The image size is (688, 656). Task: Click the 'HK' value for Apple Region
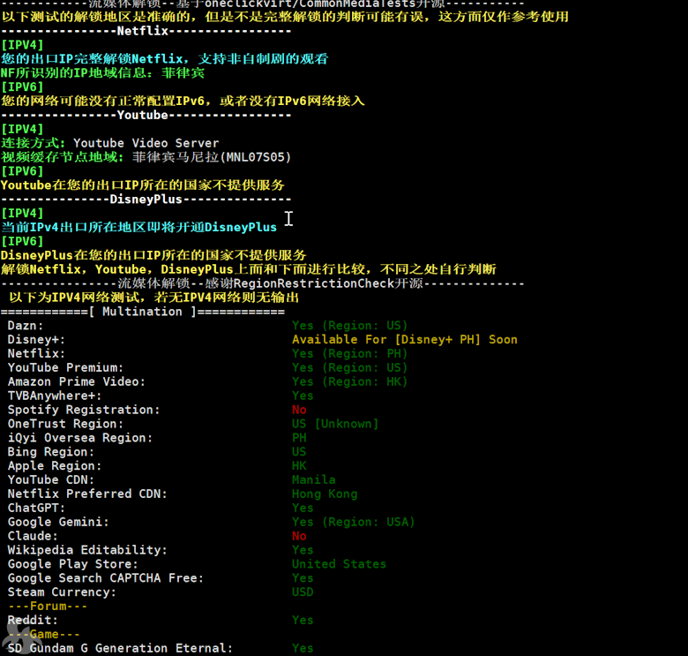[299, 466]
